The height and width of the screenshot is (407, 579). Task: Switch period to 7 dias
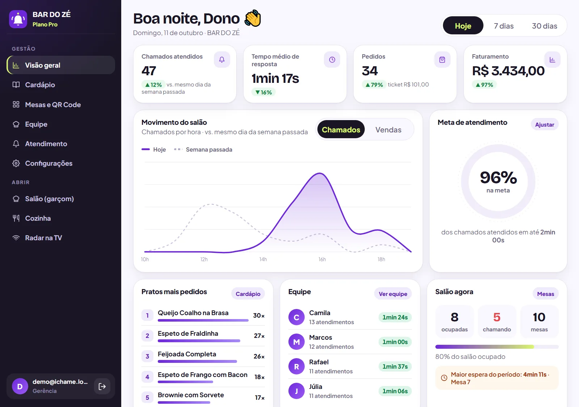pos(504,26)
